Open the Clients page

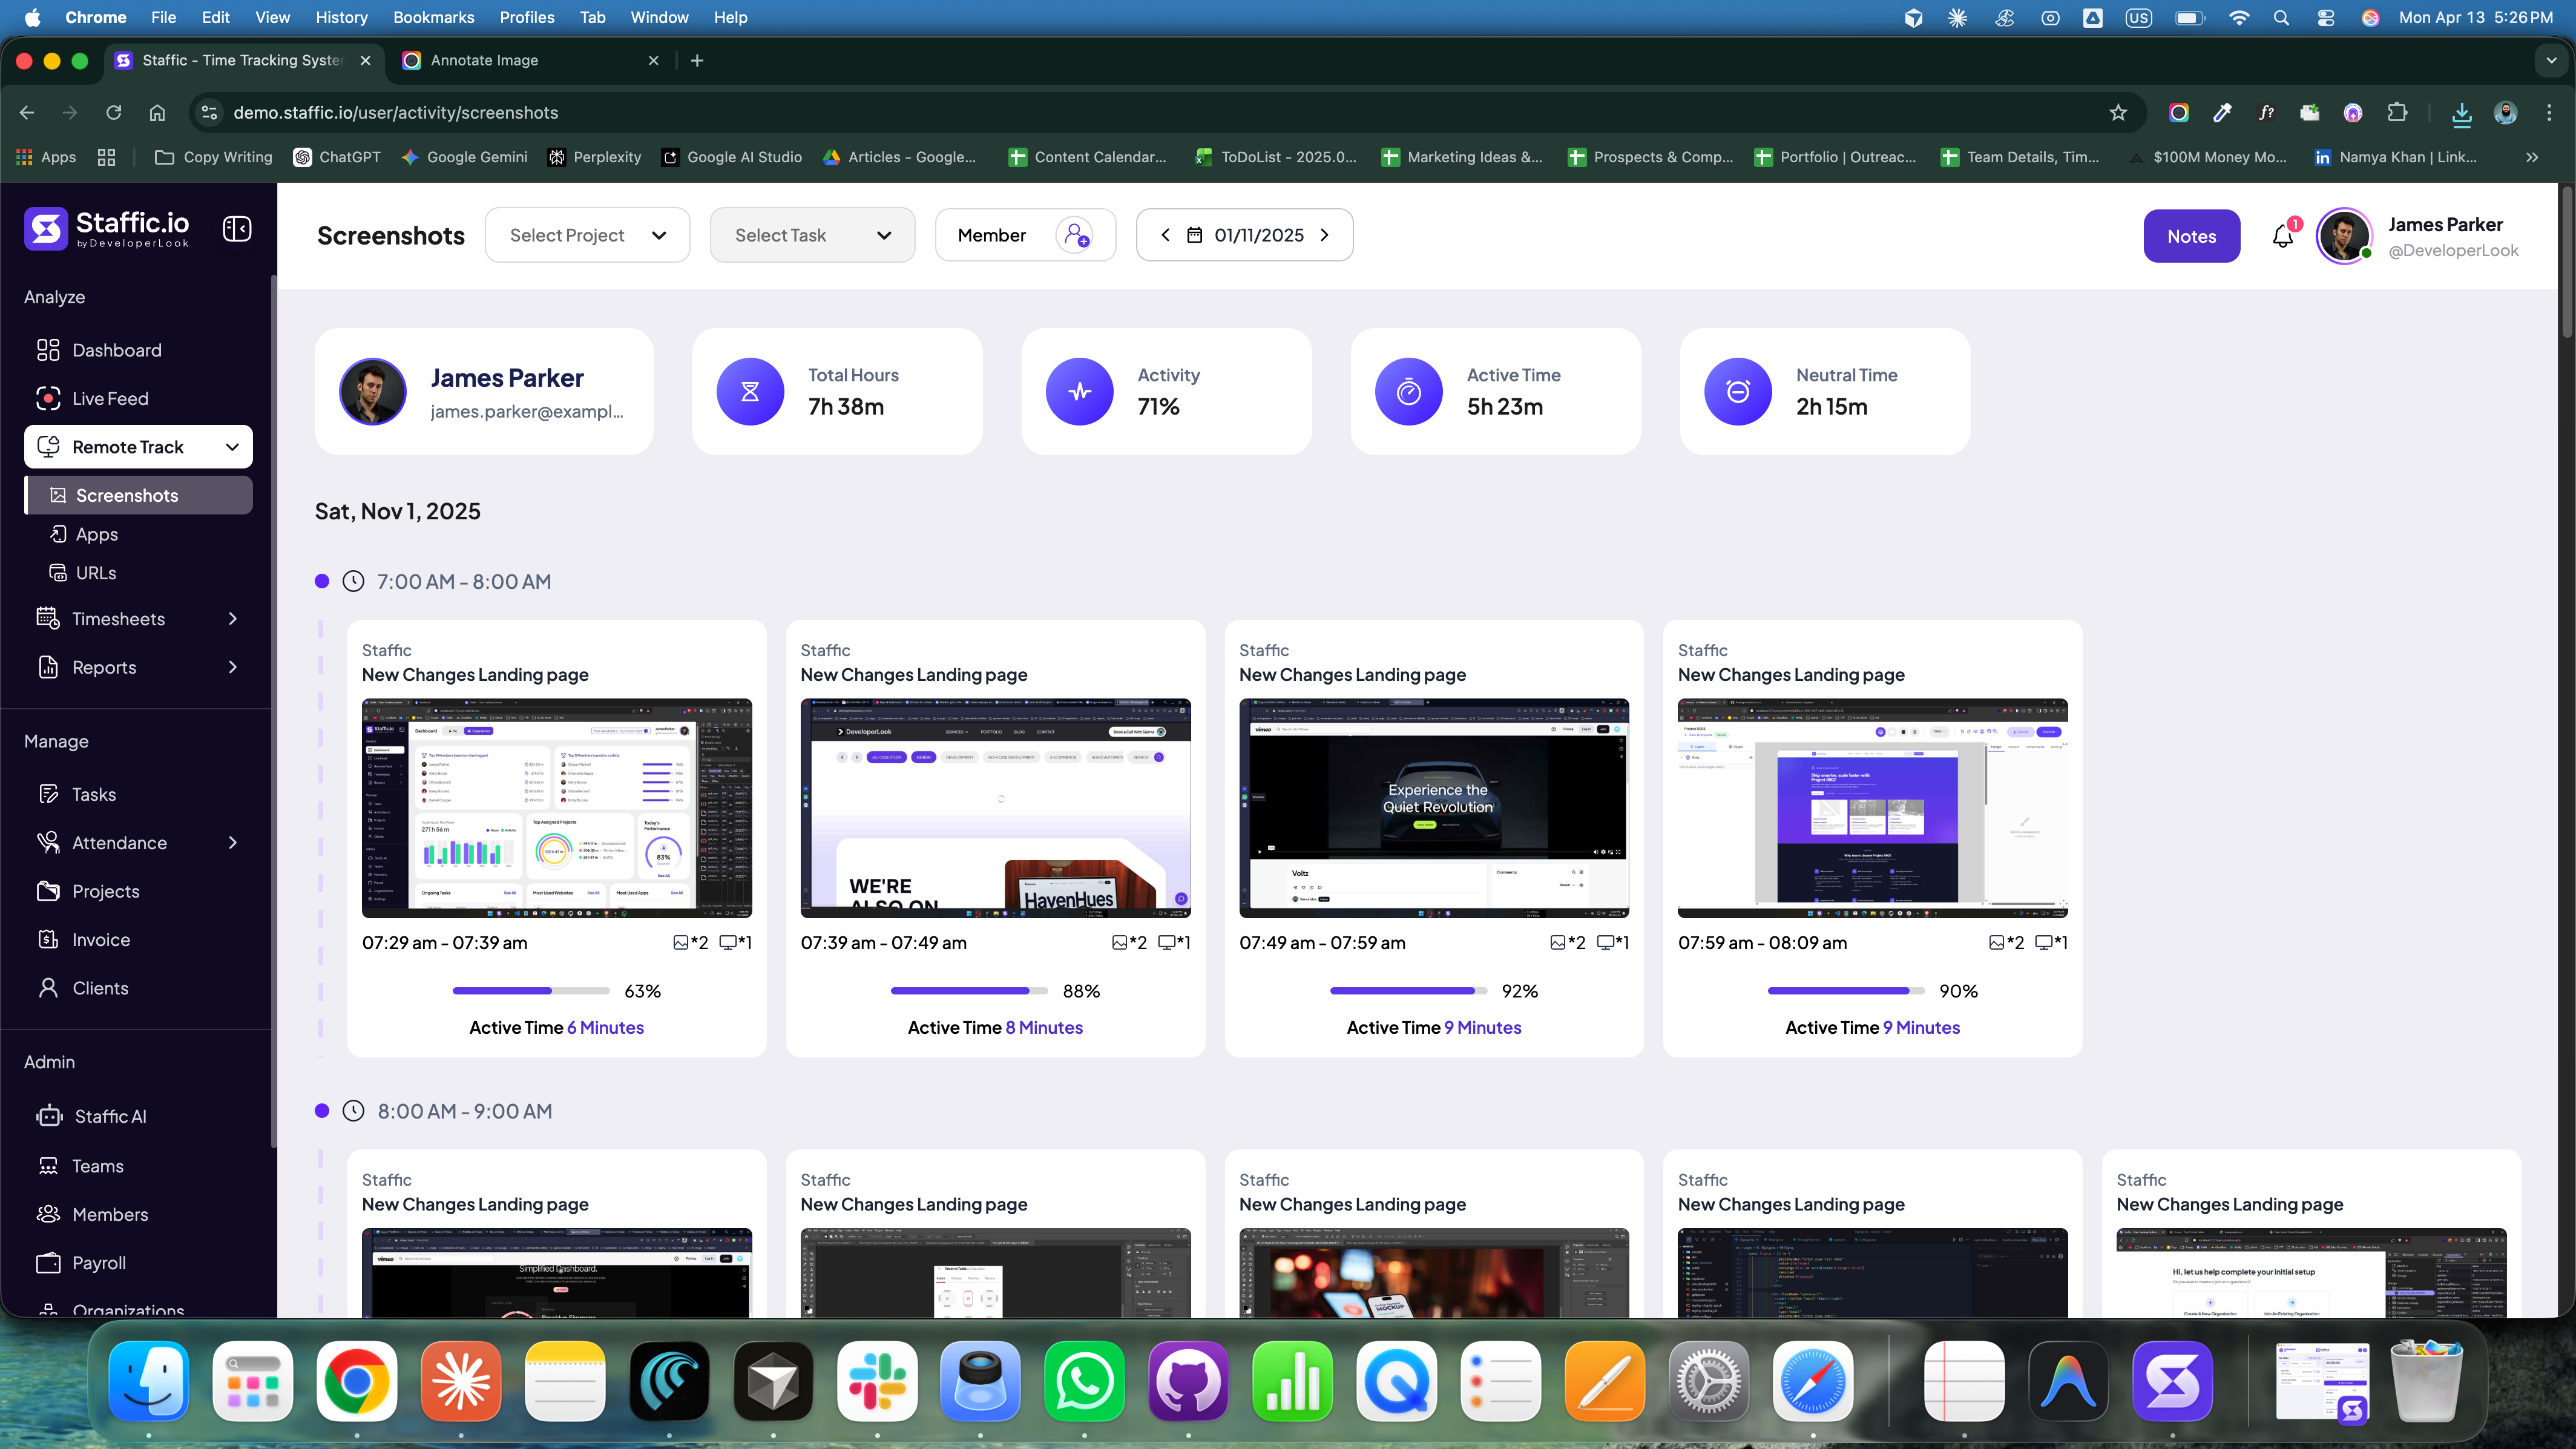coord(99,987)
